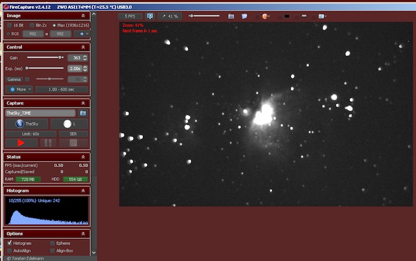Open the More settings dropdown
Image resolution: width=416 pixels, height=261 pixels.
[18, 89]
